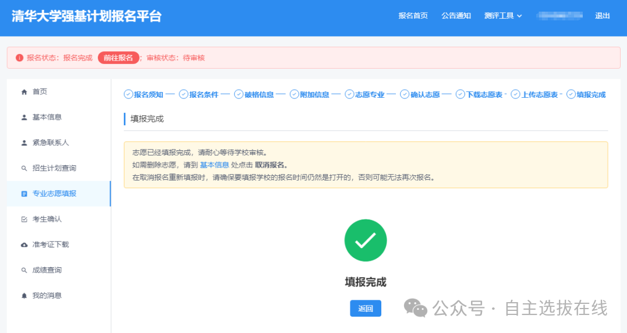Viewport: 627px width, 333px height.
Task: Click the 清华大学强基计划报名平台 title
Action: coord(86,16)
